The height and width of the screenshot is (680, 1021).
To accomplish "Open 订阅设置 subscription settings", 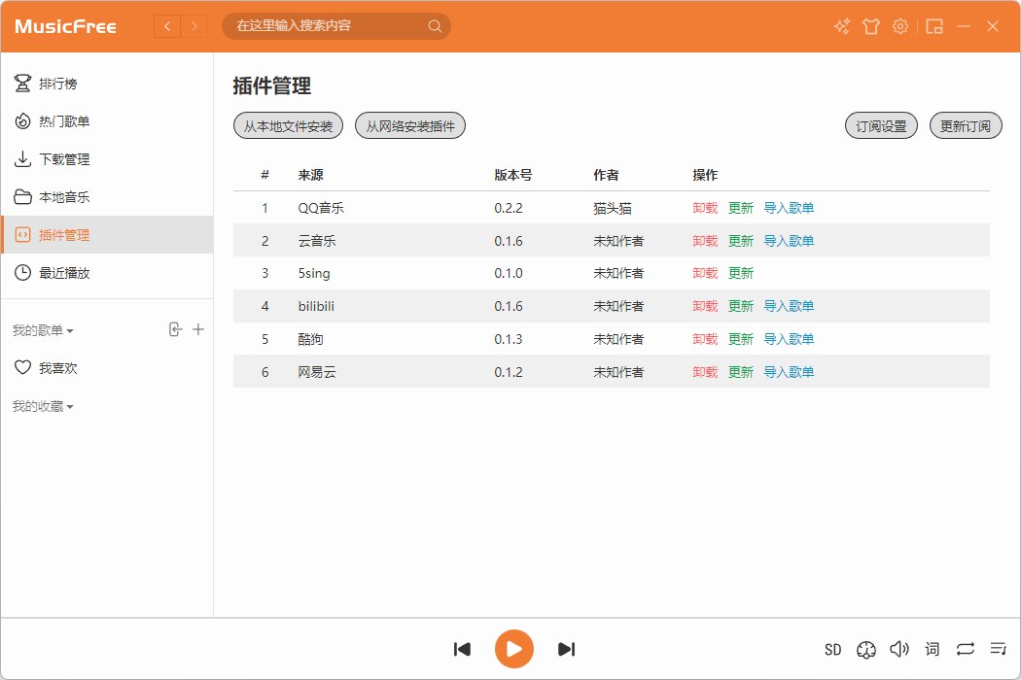I will tap(881, 126).
